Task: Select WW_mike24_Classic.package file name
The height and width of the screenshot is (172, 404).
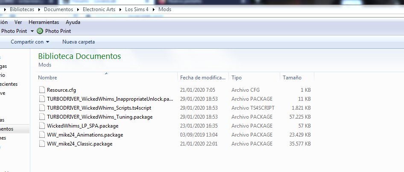Action: pyautogui.click(x=79, y=144)
